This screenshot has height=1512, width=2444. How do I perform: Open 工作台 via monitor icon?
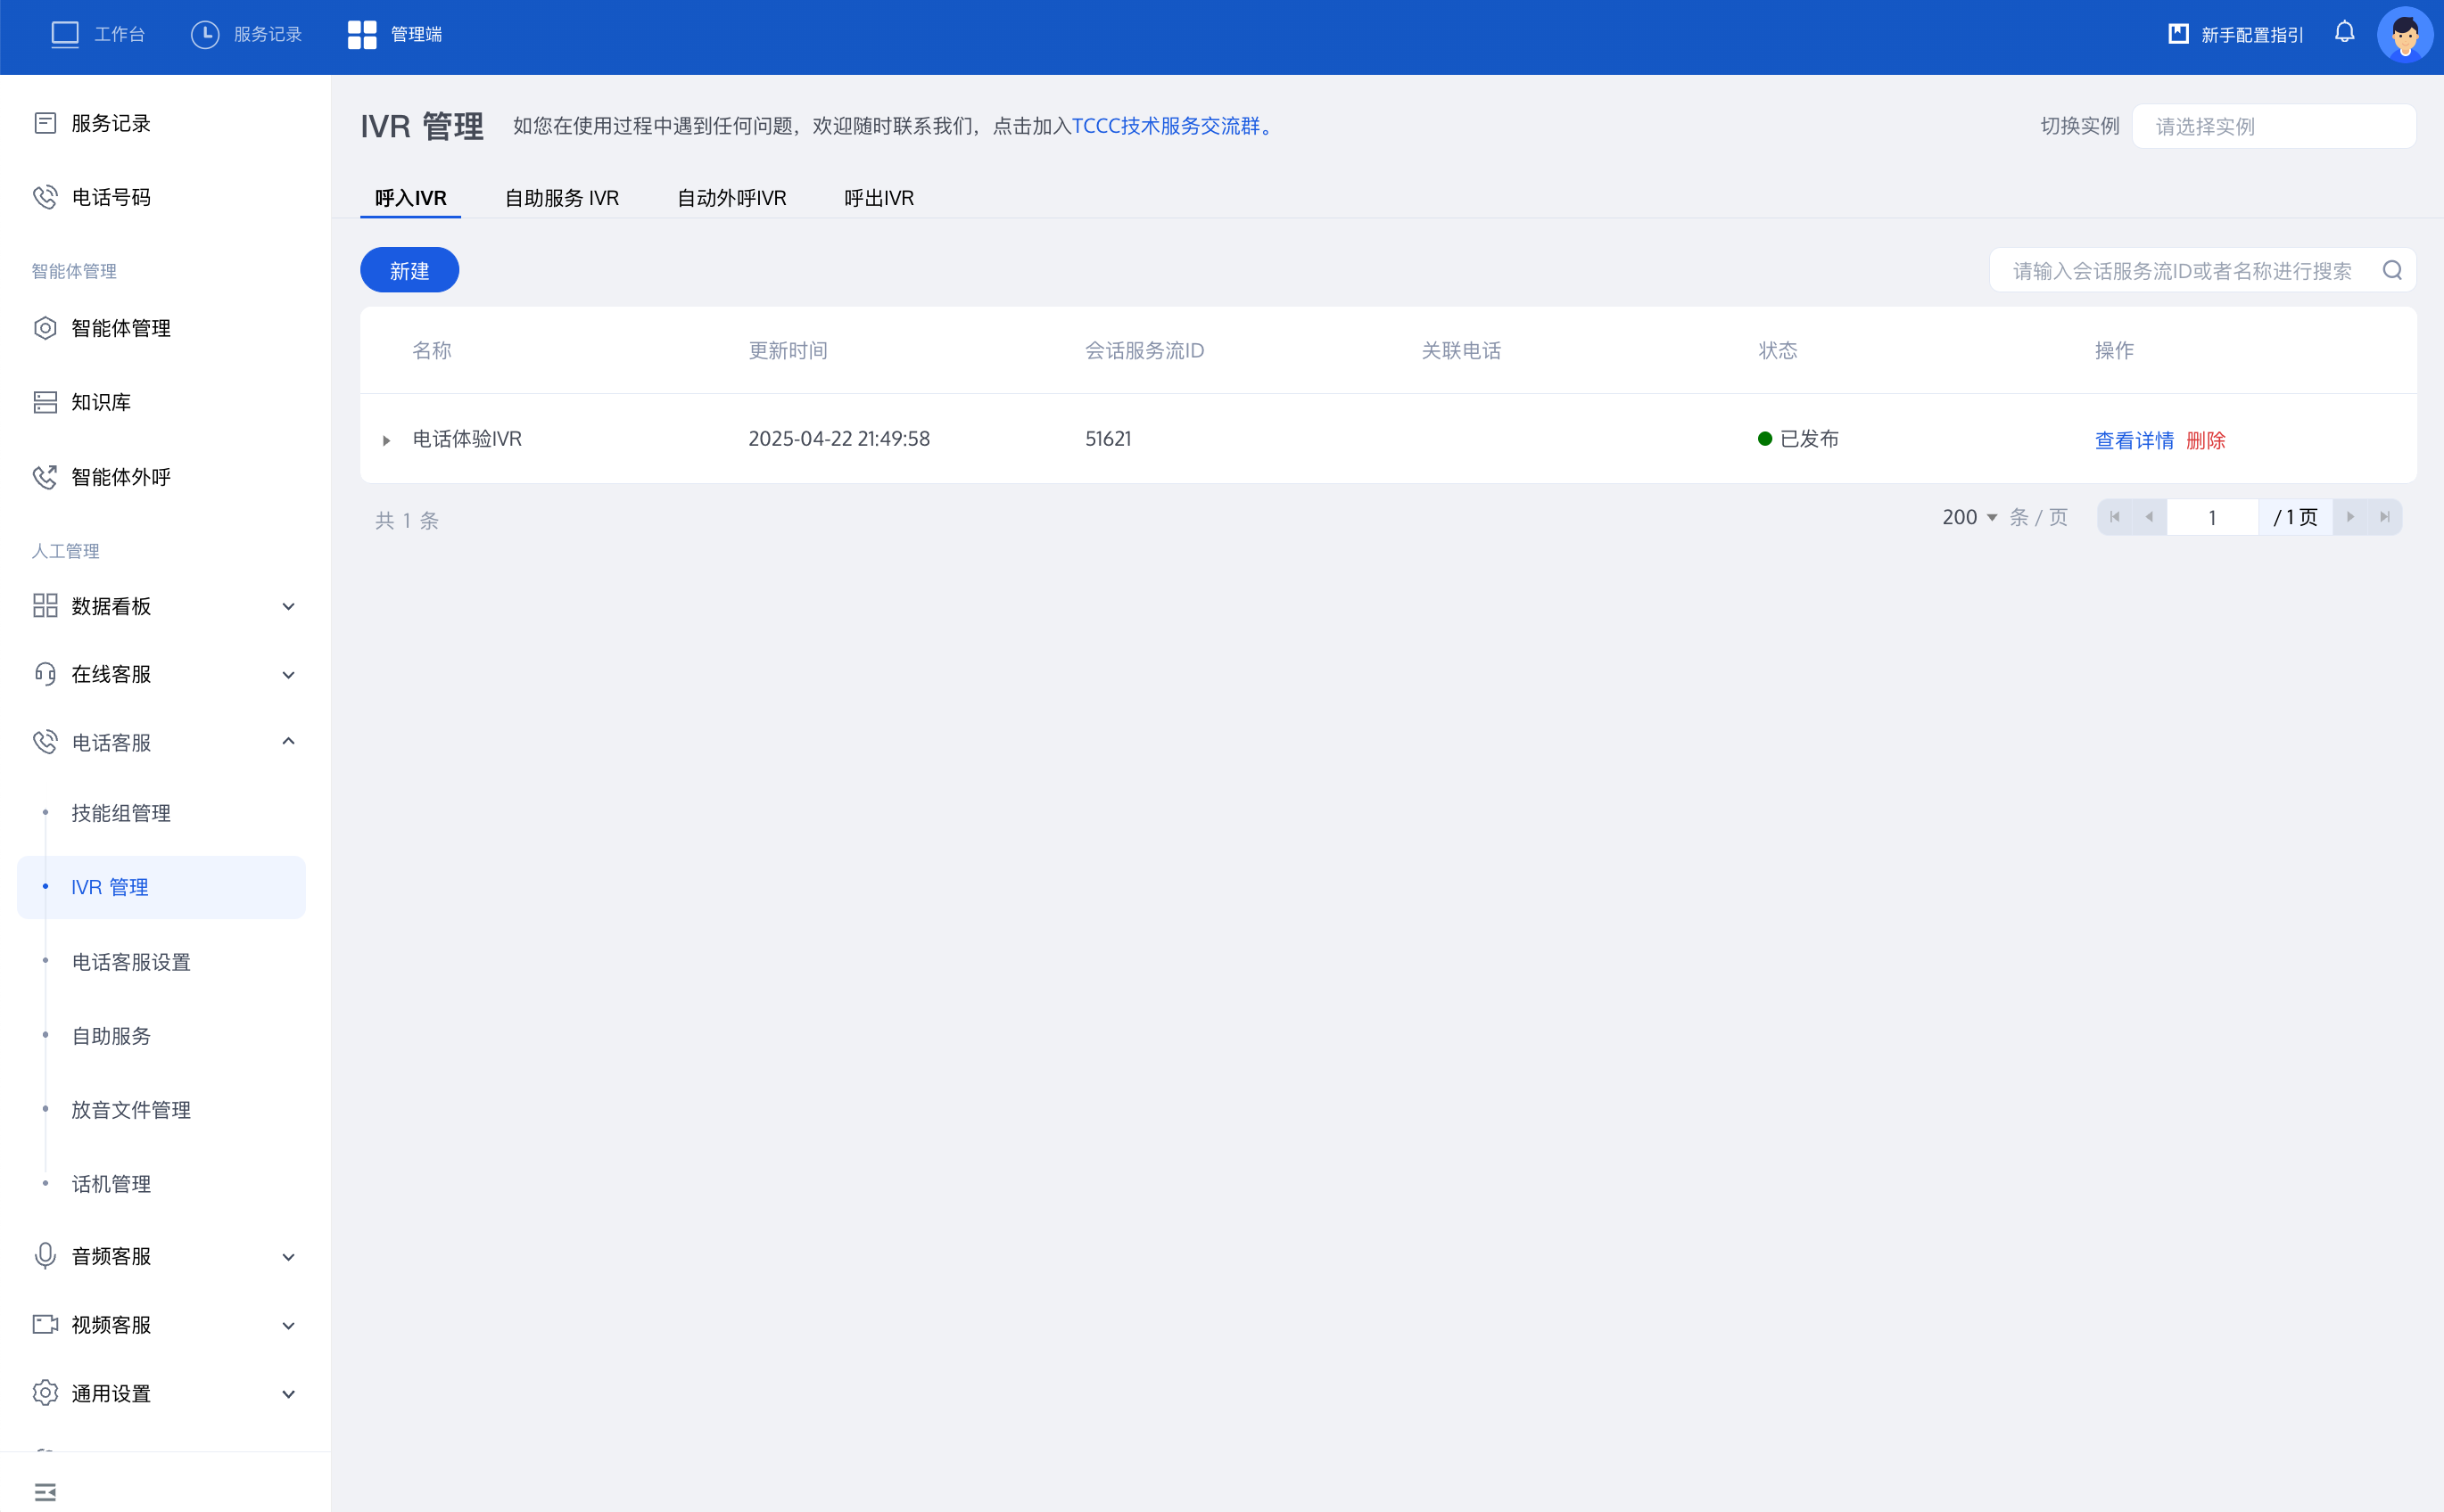point(65,34)
